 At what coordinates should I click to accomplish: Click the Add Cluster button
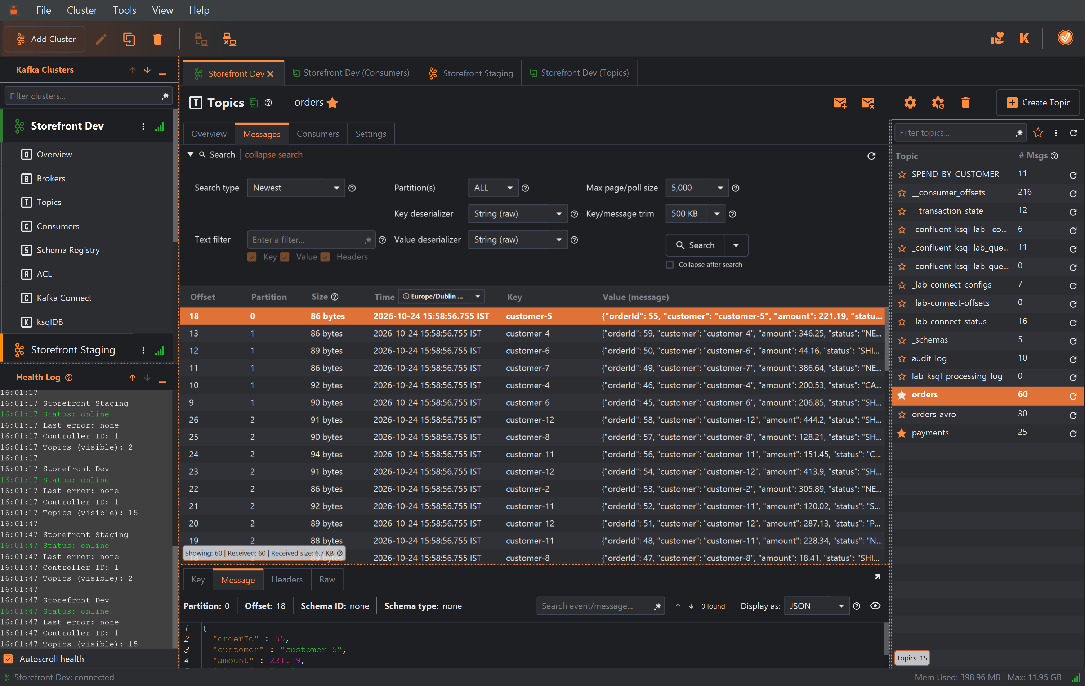click(45, 39)
